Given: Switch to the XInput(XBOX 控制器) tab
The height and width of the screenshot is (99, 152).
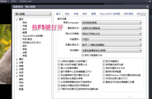Looking at the screenshot, I should (110, 14).
